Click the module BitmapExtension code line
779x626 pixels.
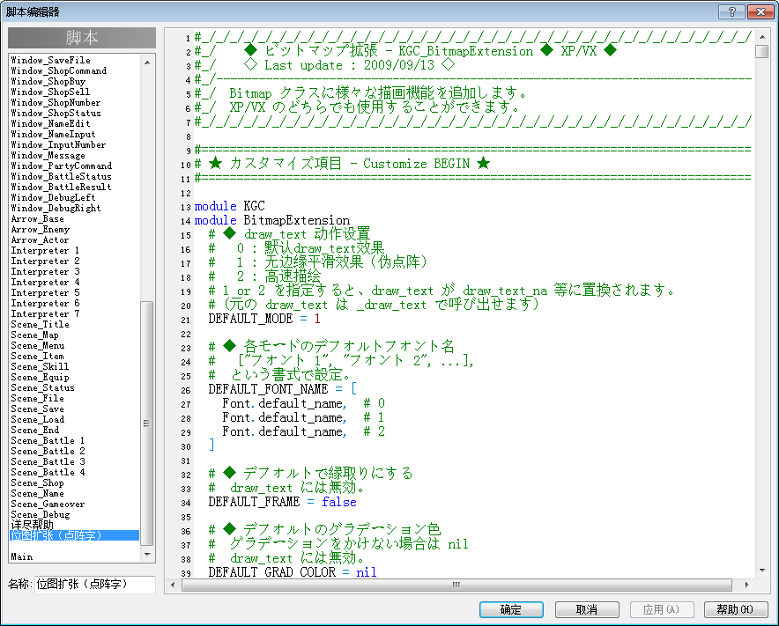pyautogui.click(x=271, y=220)
